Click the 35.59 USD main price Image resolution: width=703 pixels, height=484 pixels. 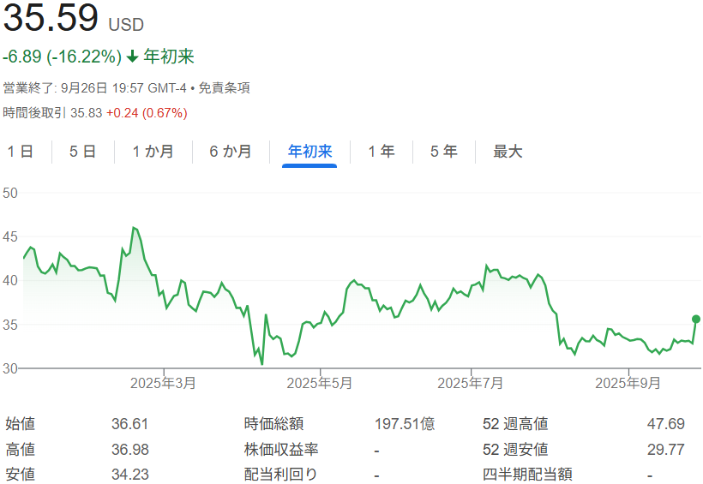tap(51, 20)
